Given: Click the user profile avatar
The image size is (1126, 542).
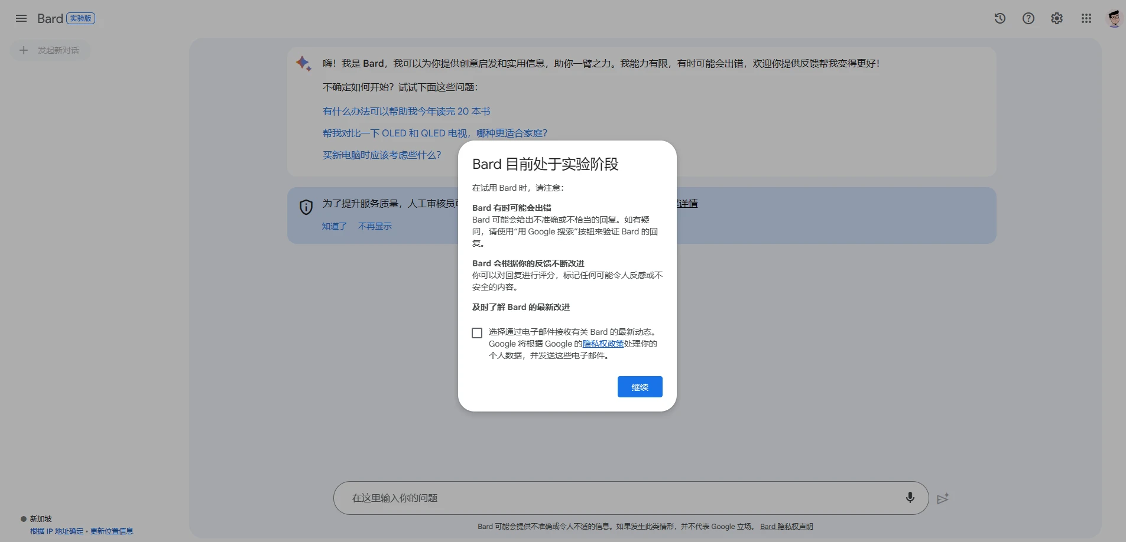Looking at the screenshot, I should coord(1114,18).
